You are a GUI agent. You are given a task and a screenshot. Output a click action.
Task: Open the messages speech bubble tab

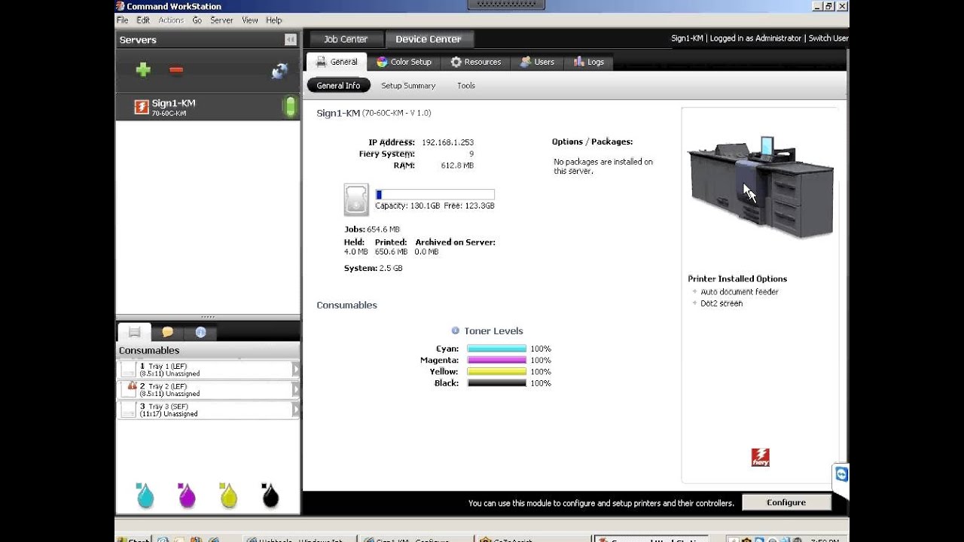click(x=167, y=332)
